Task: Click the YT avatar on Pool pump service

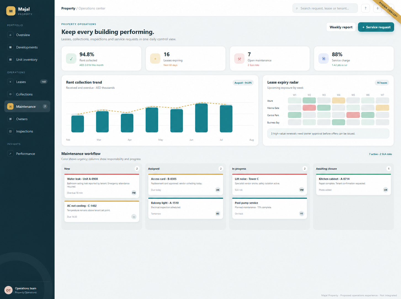Action: click(302, 214)
